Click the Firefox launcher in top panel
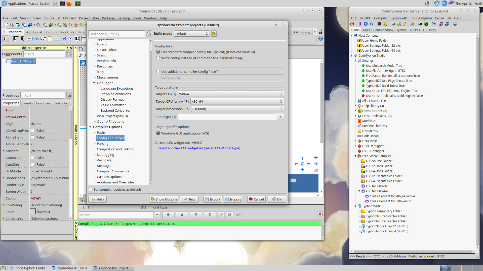 tap(69, 3)
